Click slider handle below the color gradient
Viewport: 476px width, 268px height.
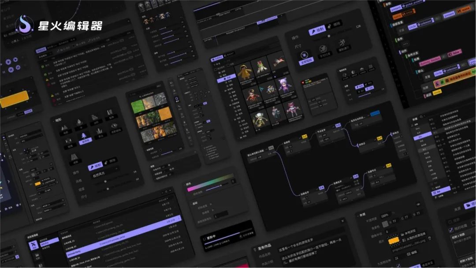pos(221,185)
